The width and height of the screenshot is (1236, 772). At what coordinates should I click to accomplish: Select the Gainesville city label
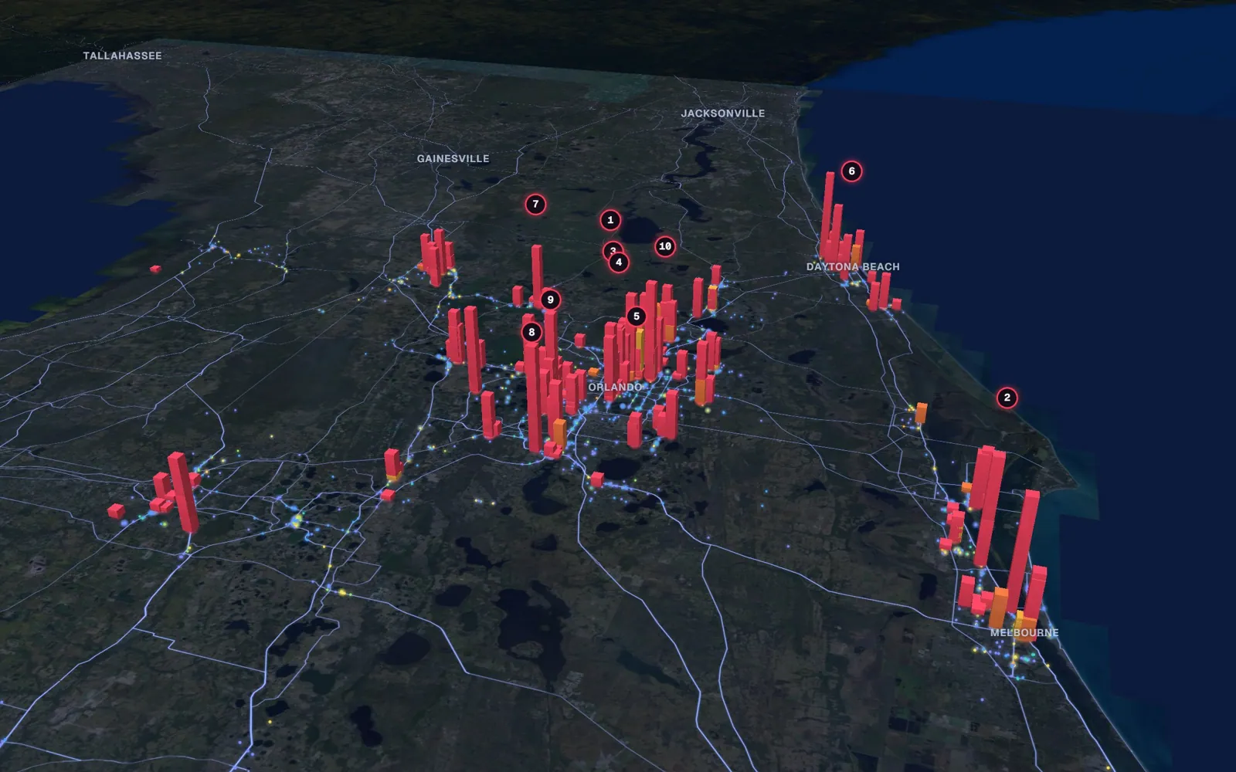(453, 158)
